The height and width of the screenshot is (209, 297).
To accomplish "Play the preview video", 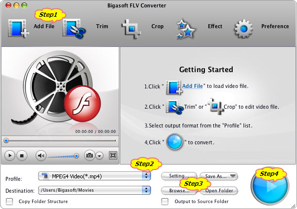I will click(x=10, y=156).
